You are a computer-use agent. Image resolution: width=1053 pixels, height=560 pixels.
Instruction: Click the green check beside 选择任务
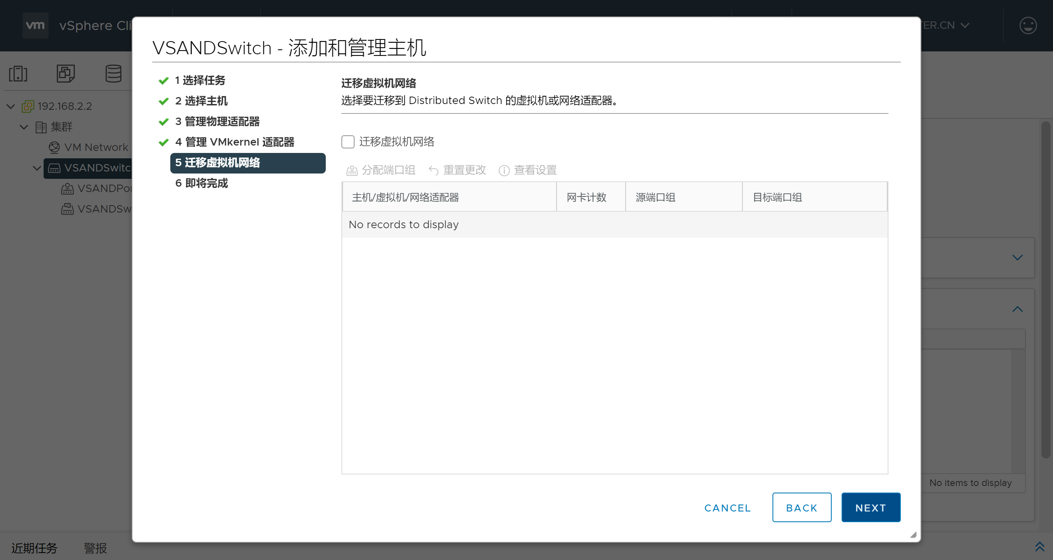[x=164, y=81]
